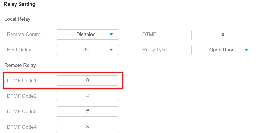Click the Hold Delay field label
The height and width of the screenshot is (133, 260).
[19, 50]
